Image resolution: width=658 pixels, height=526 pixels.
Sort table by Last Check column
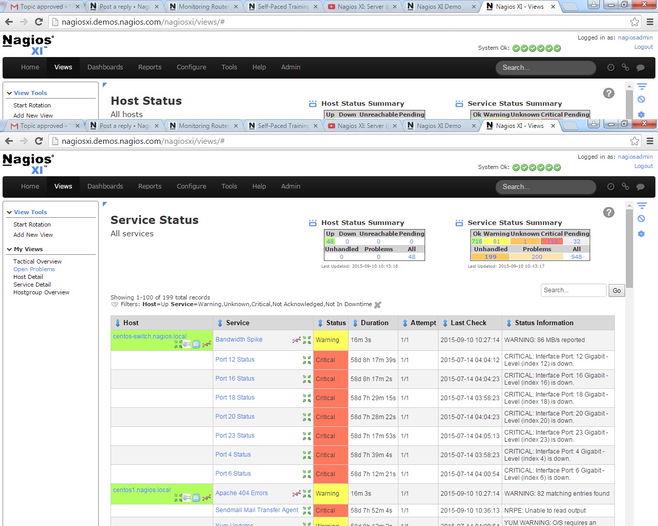tap(468, 323)
